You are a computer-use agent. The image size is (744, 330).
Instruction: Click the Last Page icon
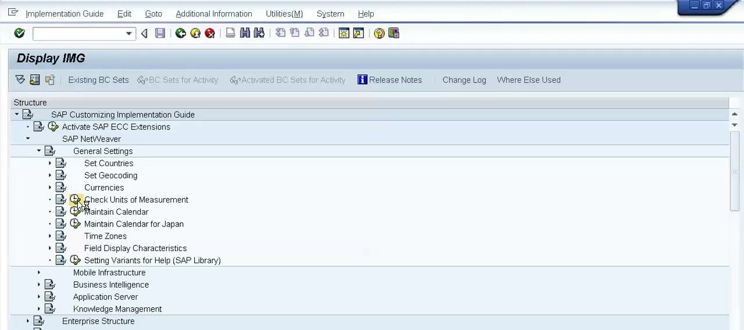tap(324, 33)
